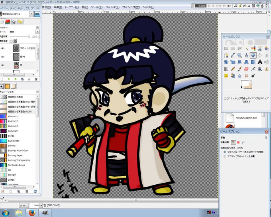Screen dimensions: 271x217
Task: Select the Color Picker eyedropper tool
Action: pos(233,55)
